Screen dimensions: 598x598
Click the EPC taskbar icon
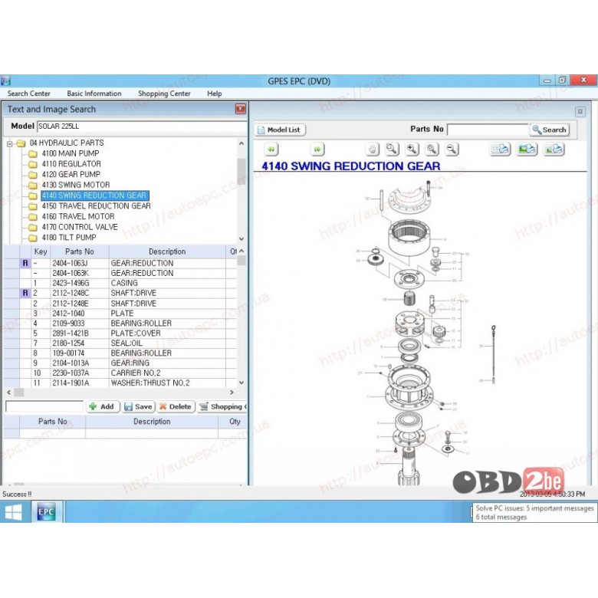tap(46, 512)
